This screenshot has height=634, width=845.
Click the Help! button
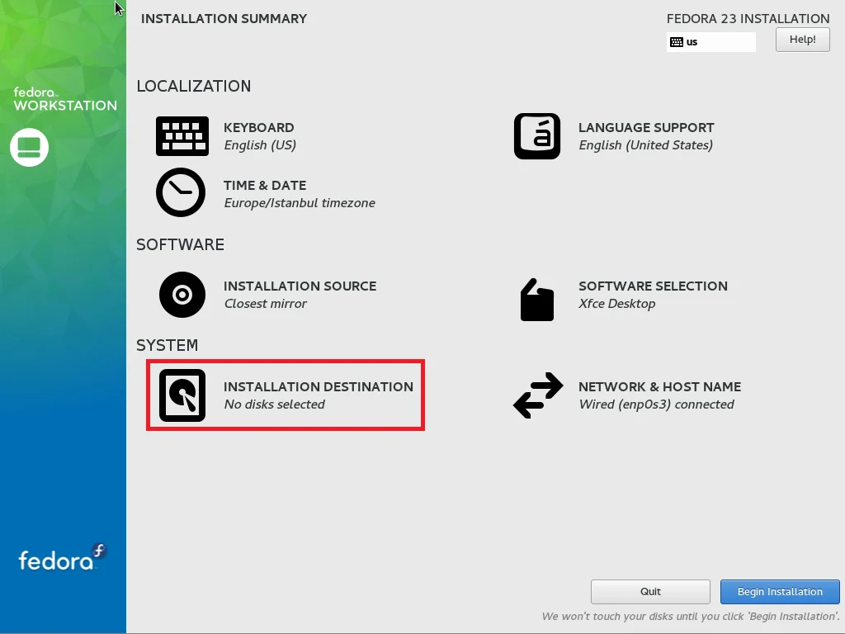point(802,40)
